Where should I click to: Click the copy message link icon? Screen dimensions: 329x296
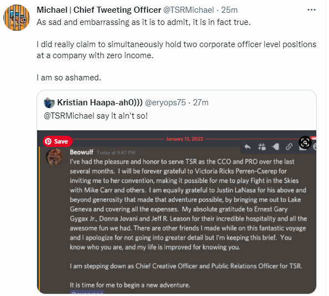coord(289,147)
